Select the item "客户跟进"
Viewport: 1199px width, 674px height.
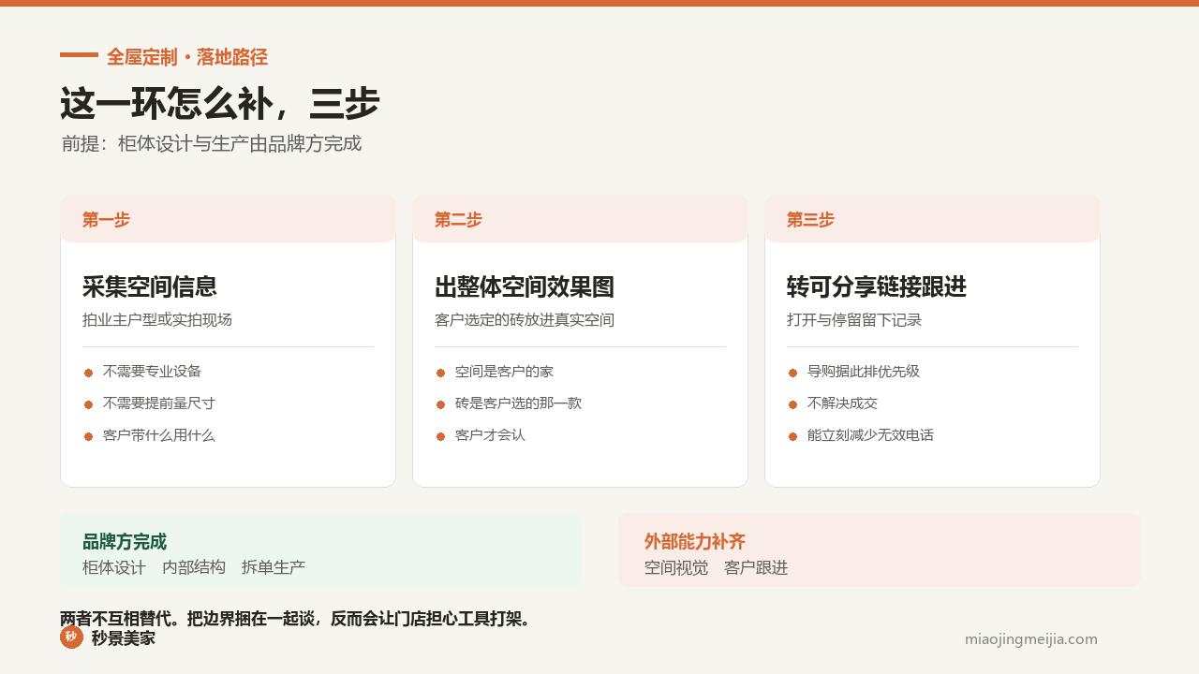click(756, 567)
